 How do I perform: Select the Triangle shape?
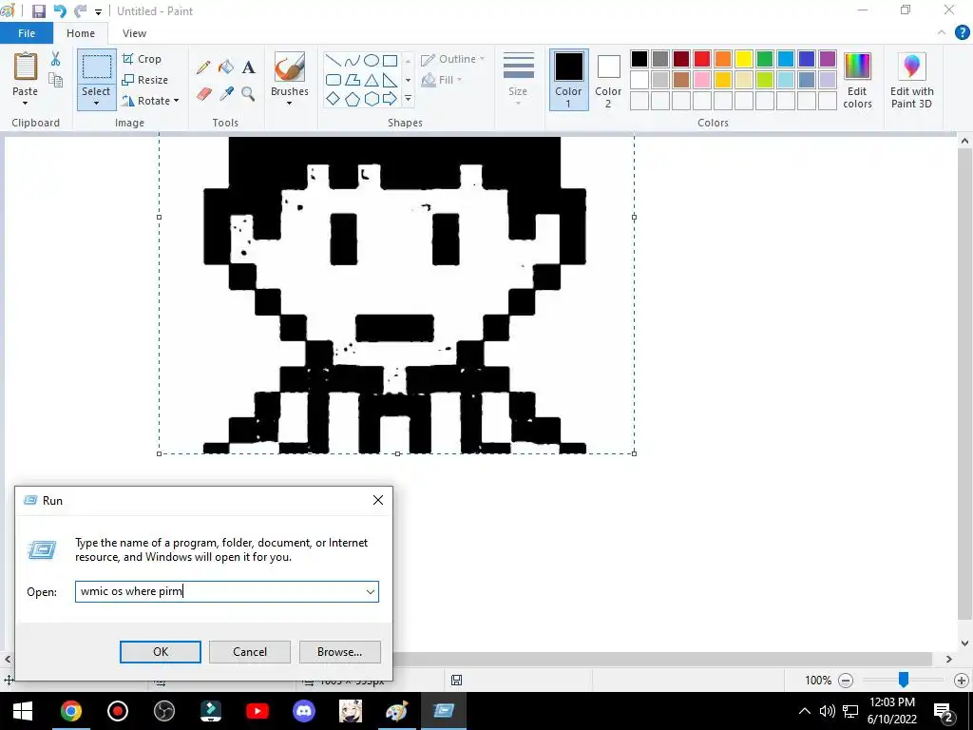click(x=372, y=80)
